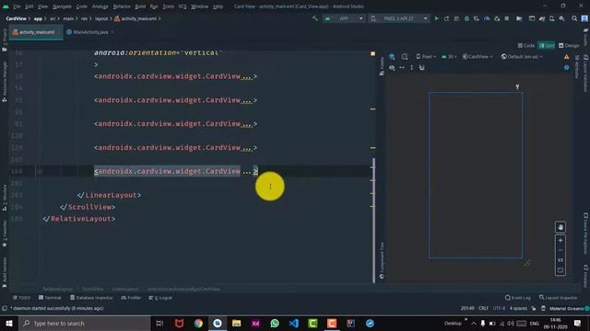Open the File menu

pyautogui.click(x=17, y=6)
